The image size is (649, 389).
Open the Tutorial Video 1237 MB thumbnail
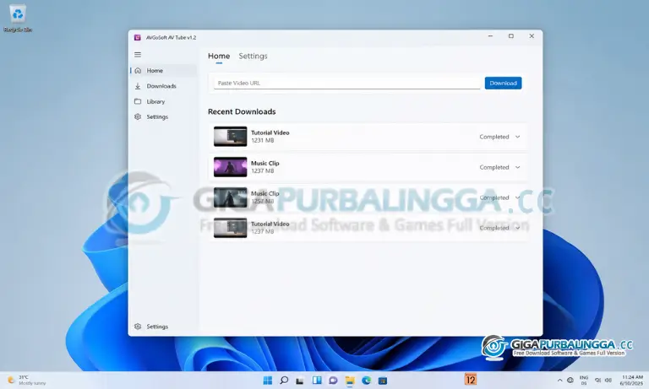(230, 228)
